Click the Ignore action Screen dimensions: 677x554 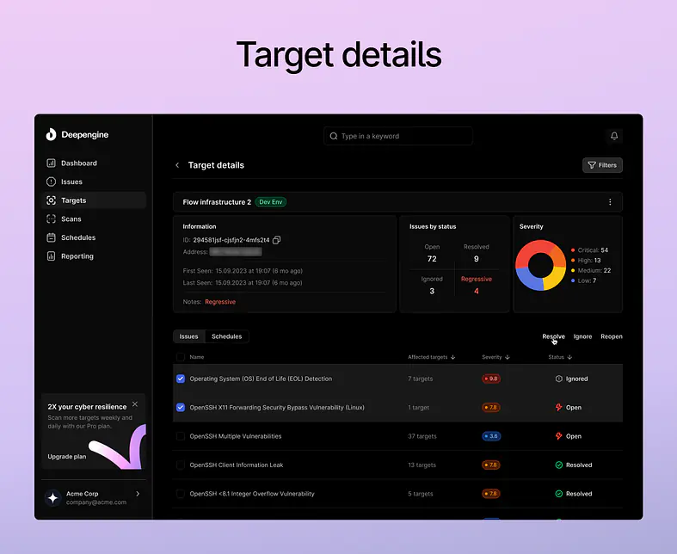coord(582,336)
